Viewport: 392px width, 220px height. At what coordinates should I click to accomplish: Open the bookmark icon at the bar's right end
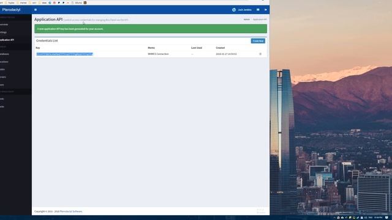85,2
